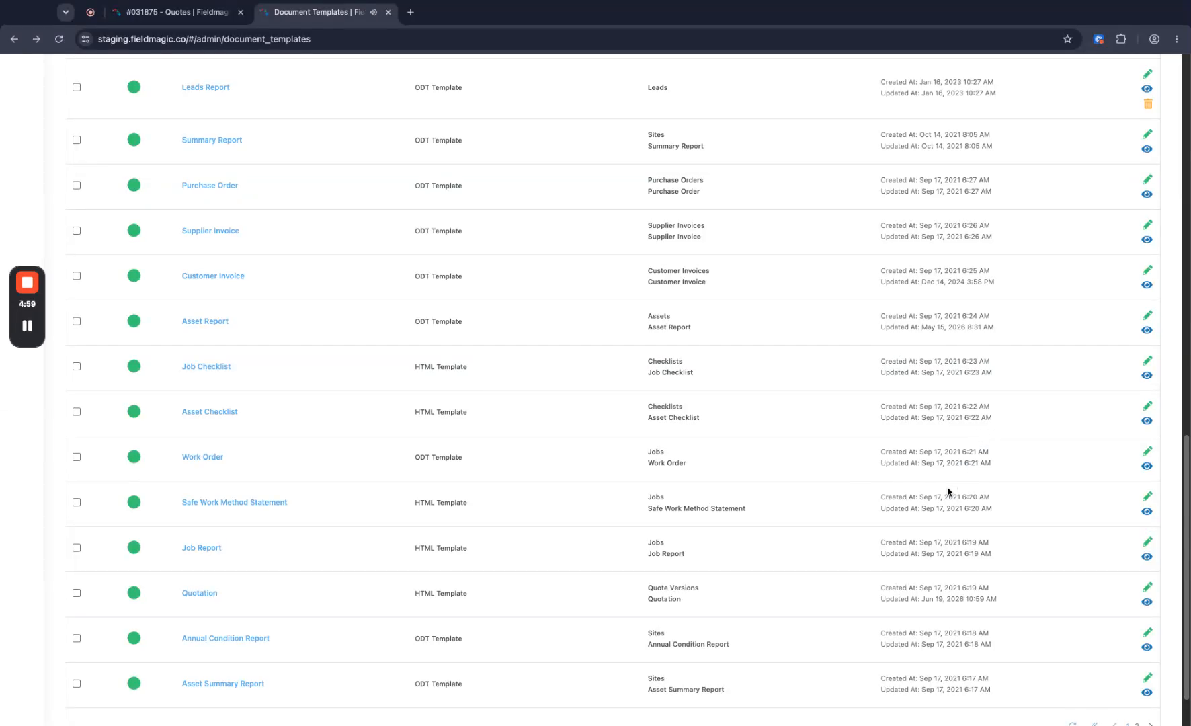Open the browser tab search dropdown
The height and width of the screenshot is (726, 1191).
65,12
